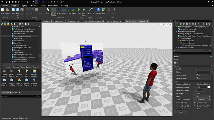
Task: Open the Screen Label dropdown
Action: (x=203, y=75)
